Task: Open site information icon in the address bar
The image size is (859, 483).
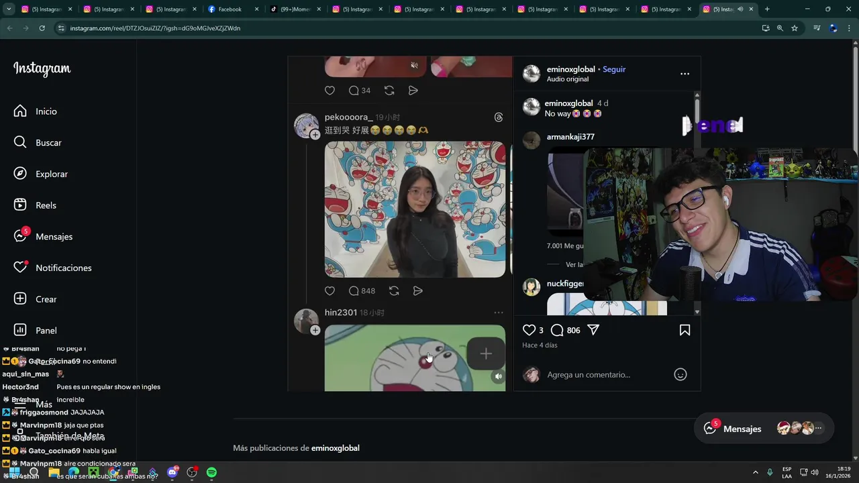Action: pyautogui.click(x=61, y=28)
